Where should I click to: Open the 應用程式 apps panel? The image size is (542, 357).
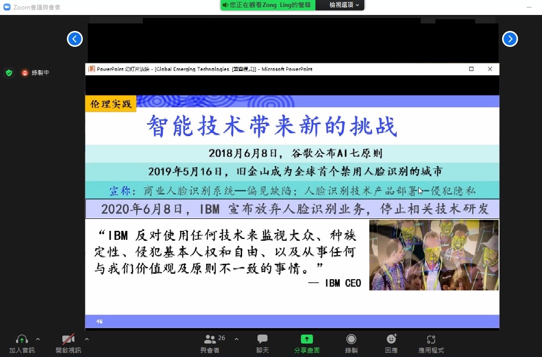coord(431,340)
